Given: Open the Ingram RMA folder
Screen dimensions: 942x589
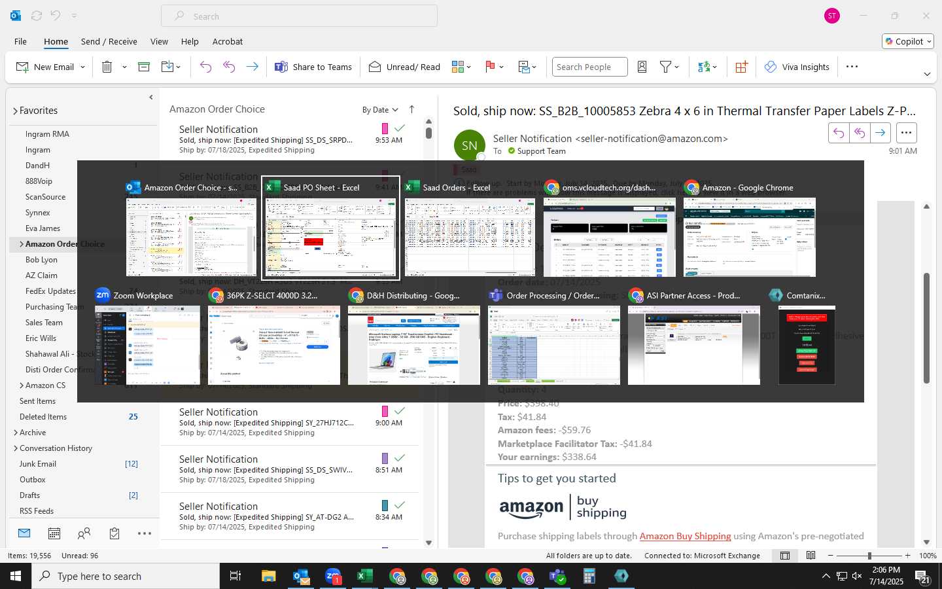Looking at the screenshot, I should click(47, 134).
